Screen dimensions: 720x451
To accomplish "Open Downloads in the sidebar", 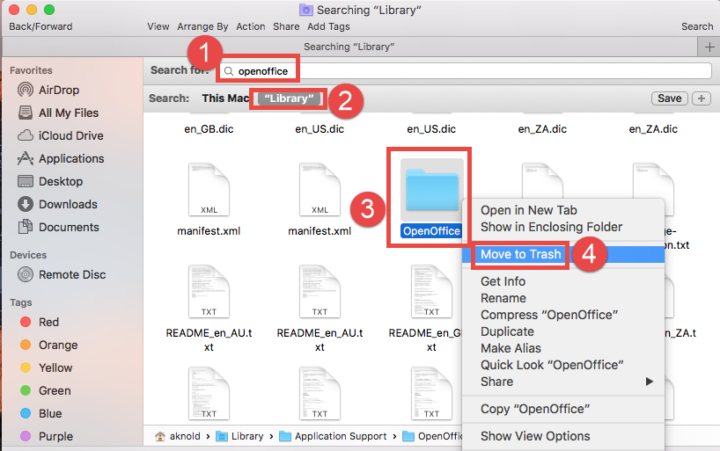I will (57, 205).
